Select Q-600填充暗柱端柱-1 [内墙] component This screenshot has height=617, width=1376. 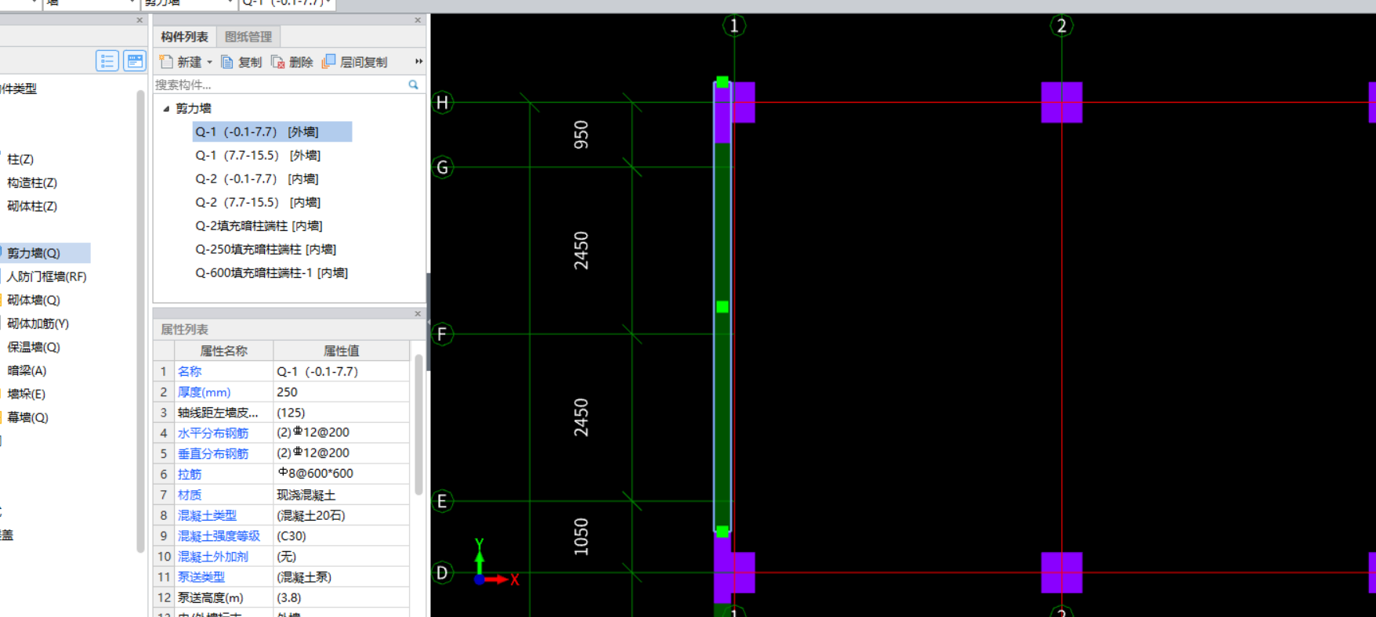click(x=271, y=272)
